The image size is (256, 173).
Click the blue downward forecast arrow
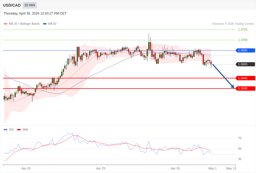coord(223,76)
